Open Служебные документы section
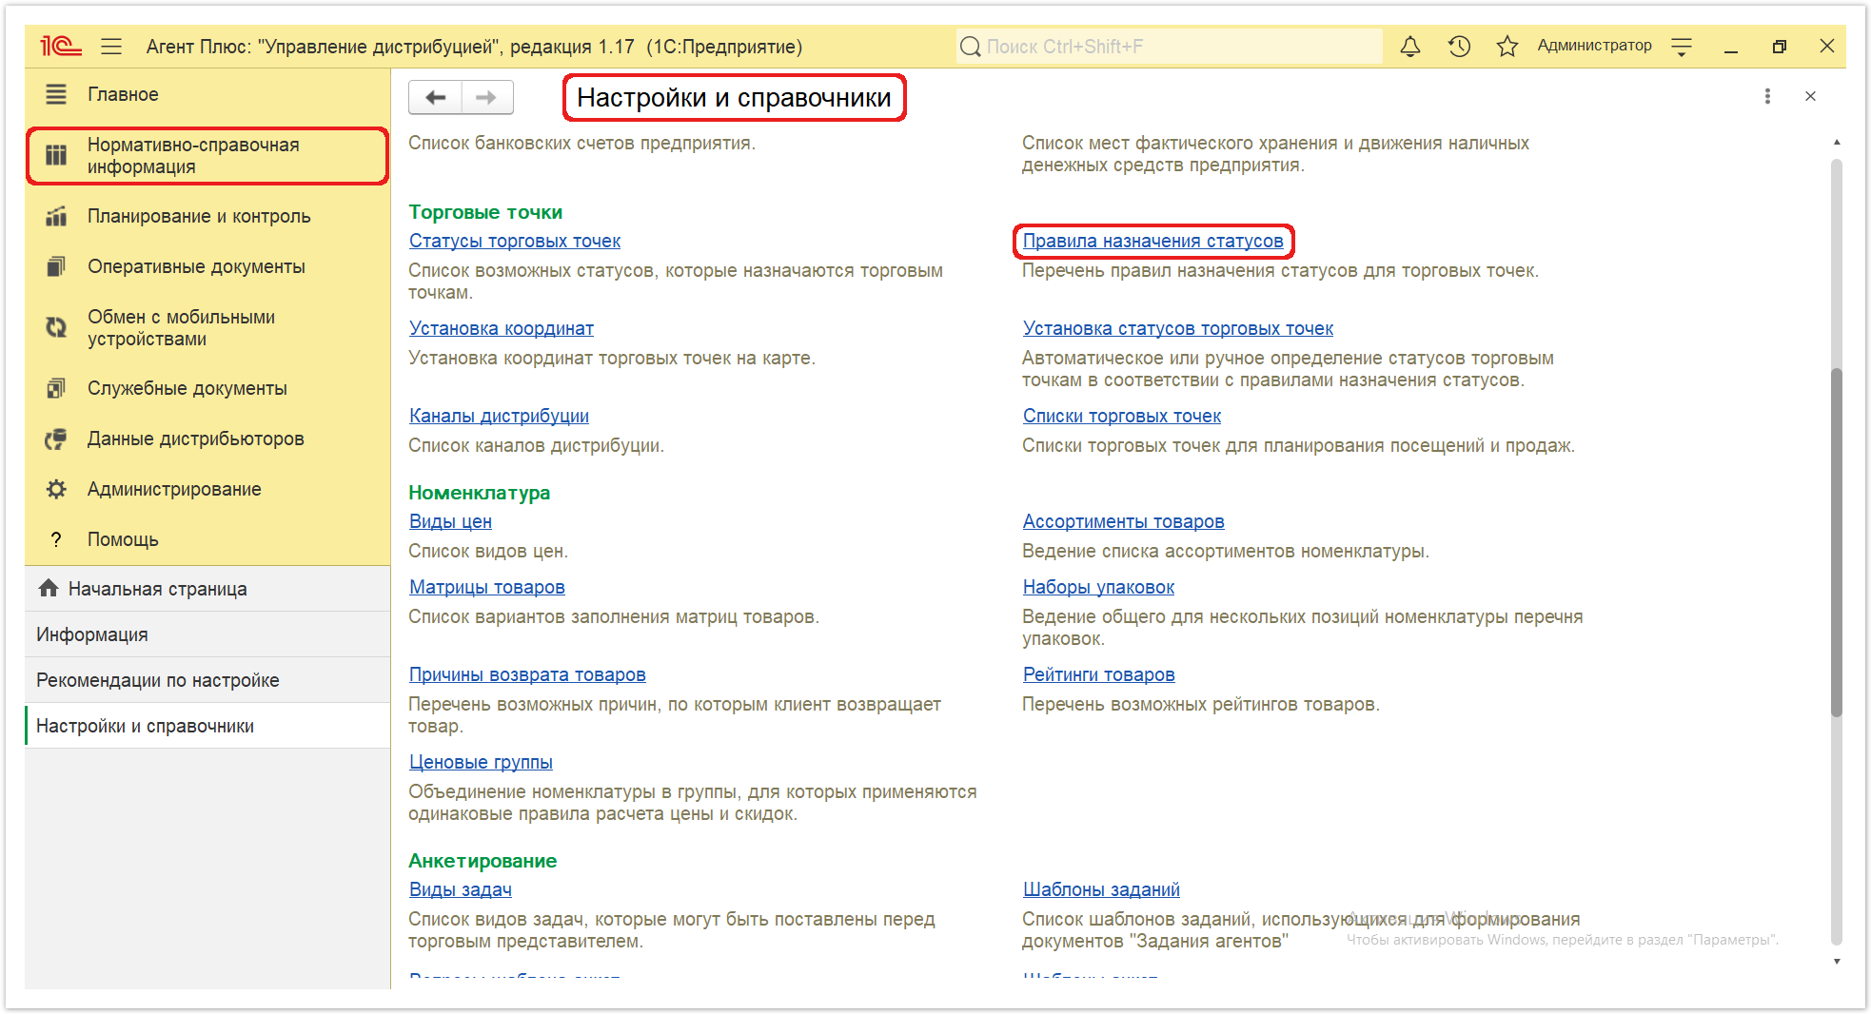The width and height of the screenshot is (1871, 1014). pyautogui.click(x=207, y=388)
